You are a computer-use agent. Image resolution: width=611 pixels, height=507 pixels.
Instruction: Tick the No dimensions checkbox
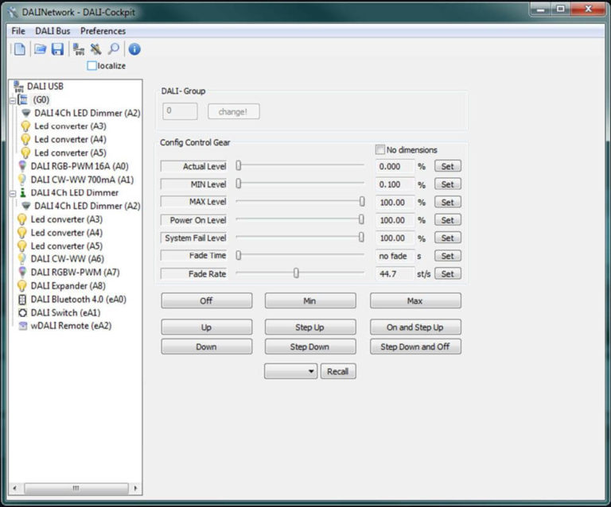380,149
